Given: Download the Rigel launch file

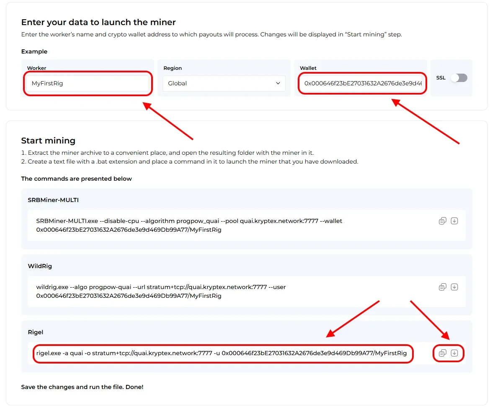Looking at the screenshot, I should [454, 353].
